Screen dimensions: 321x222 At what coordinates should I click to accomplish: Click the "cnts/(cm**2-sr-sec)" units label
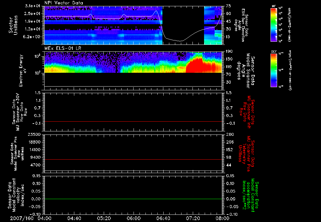(289, 24)
